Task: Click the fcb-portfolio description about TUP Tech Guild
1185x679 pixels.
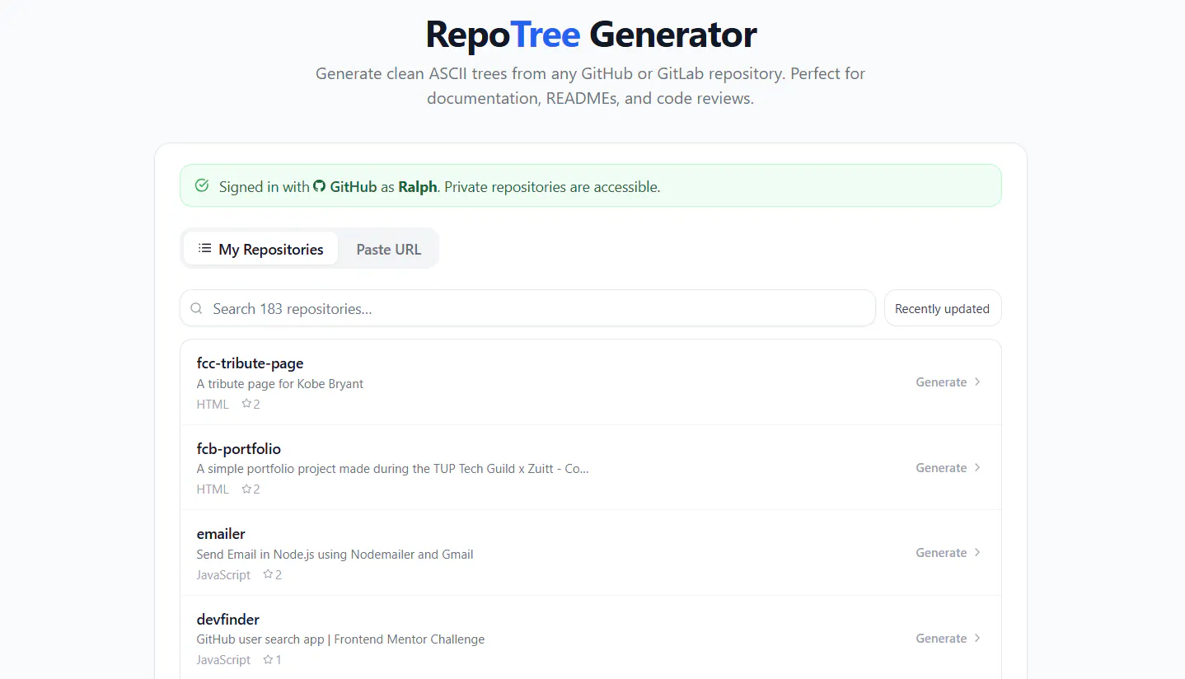Action: (x=393, y=469)
